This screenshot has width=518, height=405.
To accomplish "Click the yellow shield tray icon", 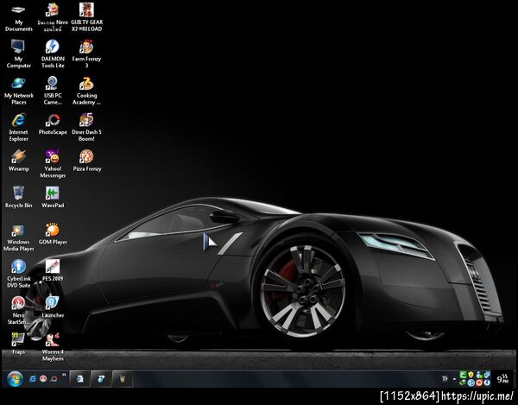I will 471,375.
